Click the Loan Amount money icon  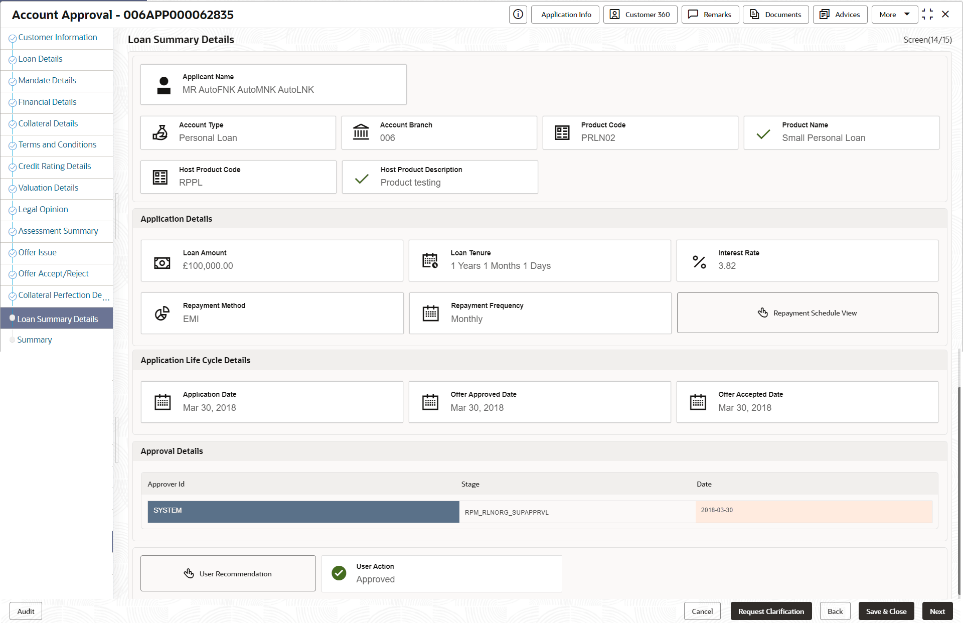(162, 263)
